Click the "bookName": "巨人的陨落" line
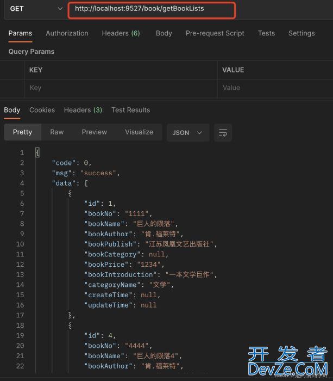 pyautogui.click(x=131, y=224)
